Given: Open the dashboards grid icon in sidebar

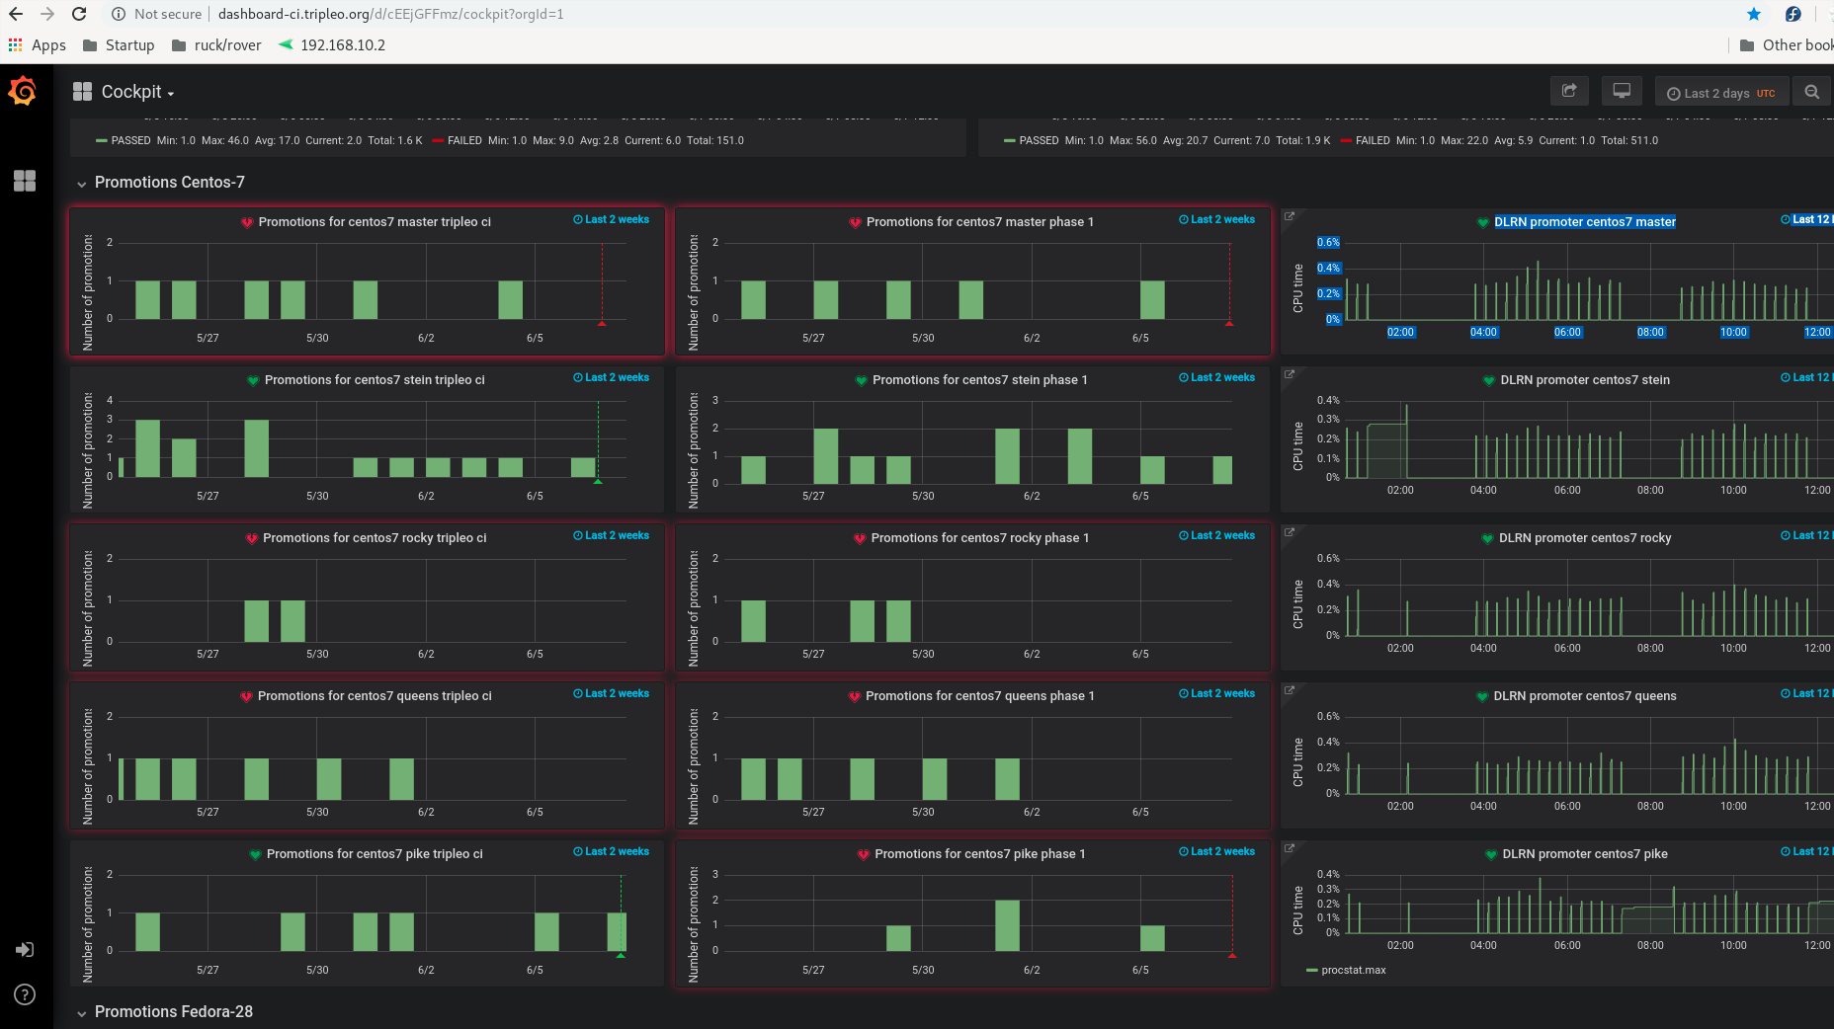Looking at the screenshot, I should (x=25, y=181).
